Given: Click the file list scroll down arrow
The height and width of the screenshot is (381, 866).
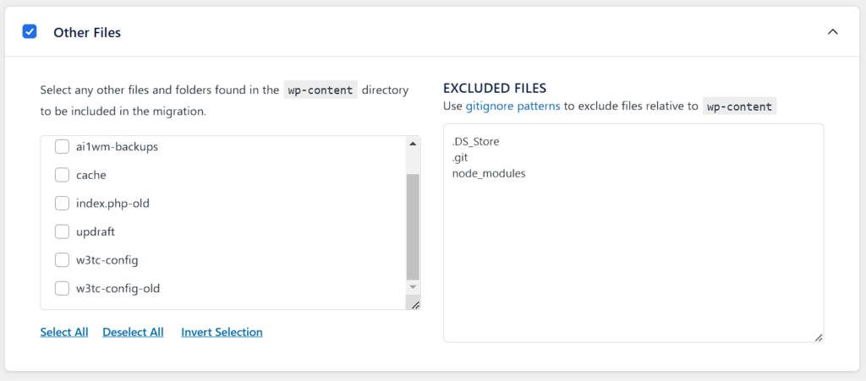Looking at the screenshot, I should 413,288.
